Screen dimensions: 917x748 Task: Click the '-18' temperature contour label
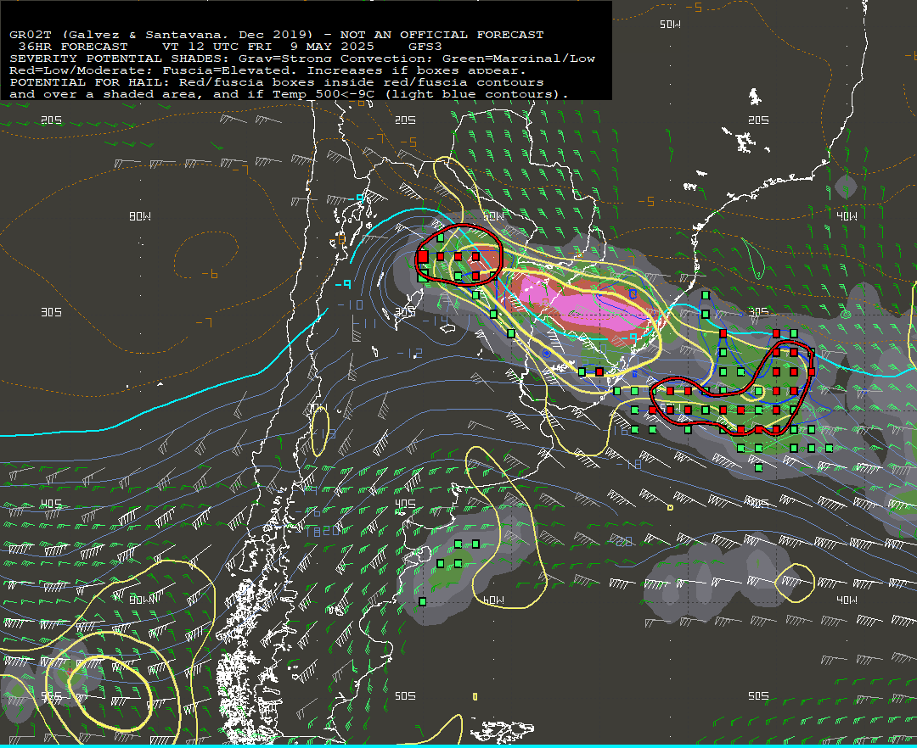pyautogui.click(x=629, y=464)
